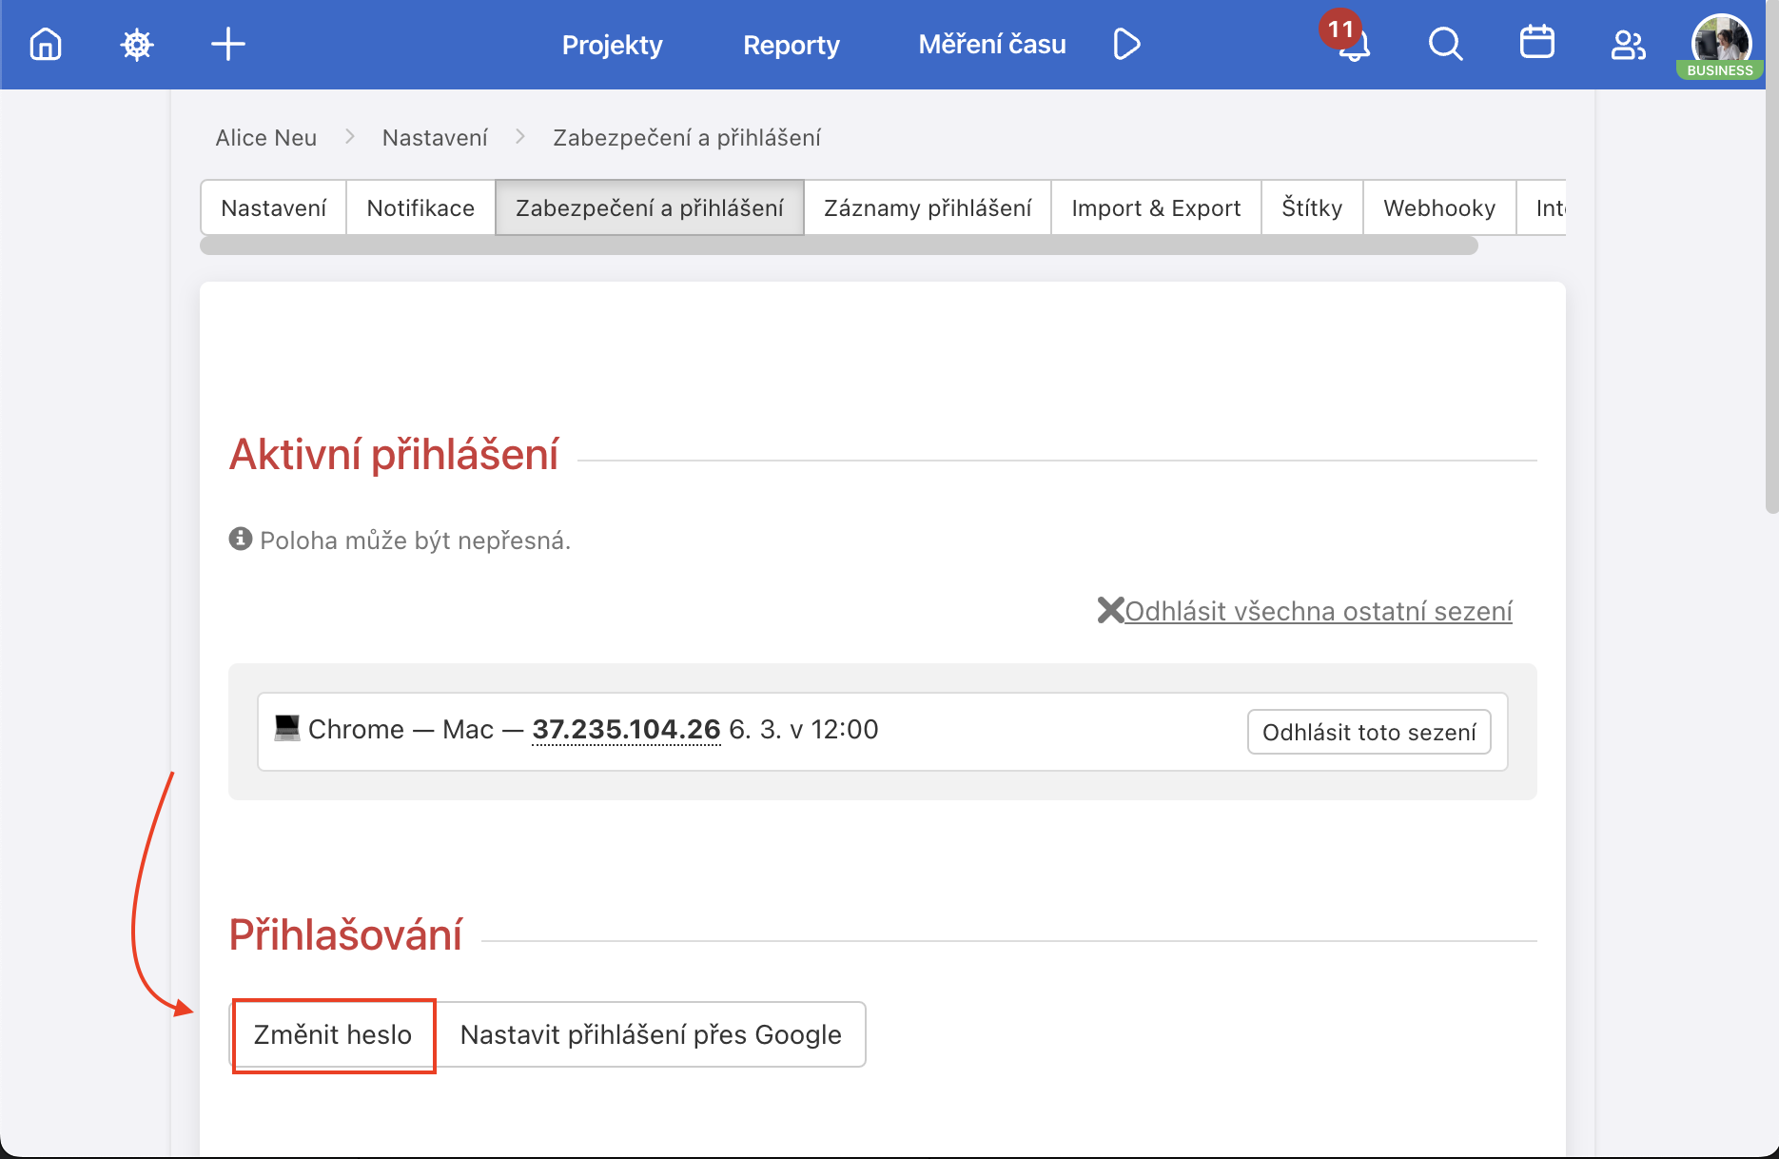Click the info icon by Poloha může
The width and height of the screenshot is (1779, 1159).
[x=241, y=539]
